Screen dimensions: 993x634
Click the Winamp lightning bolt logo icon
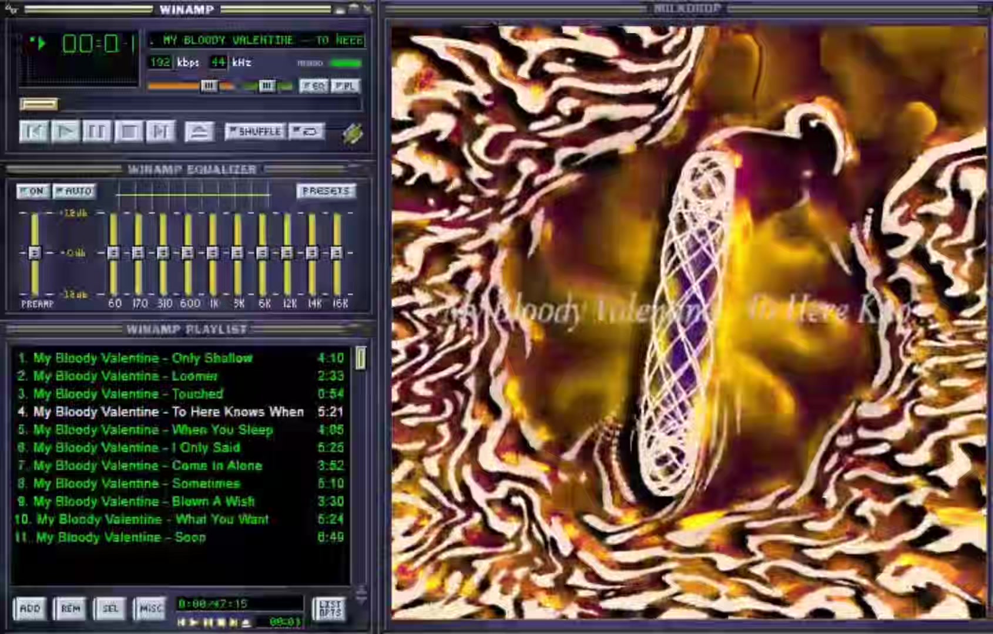tap(353, 134)
